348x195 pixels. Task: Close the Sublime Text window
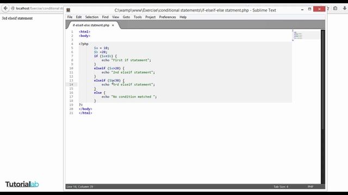(x=319, y=9)
